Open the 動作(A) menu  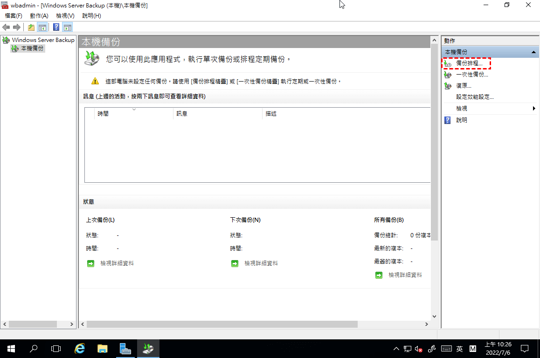pyautogui.click(x=39, y=16)
